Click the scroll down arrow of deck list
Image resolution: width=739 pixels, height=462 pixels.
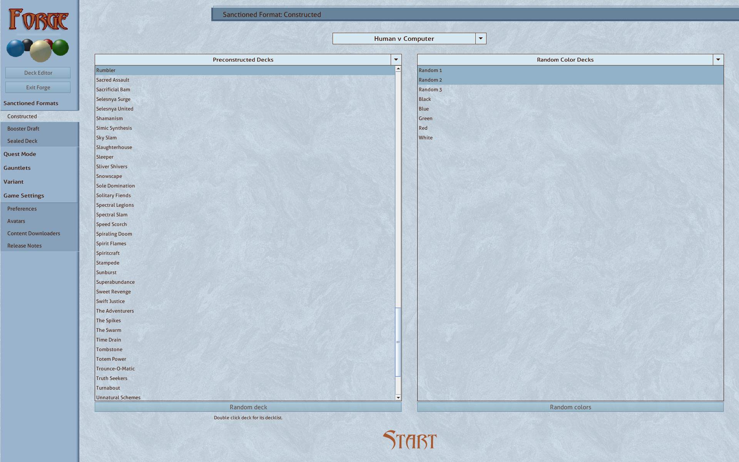pyautogui.click(x=398, y=397)
